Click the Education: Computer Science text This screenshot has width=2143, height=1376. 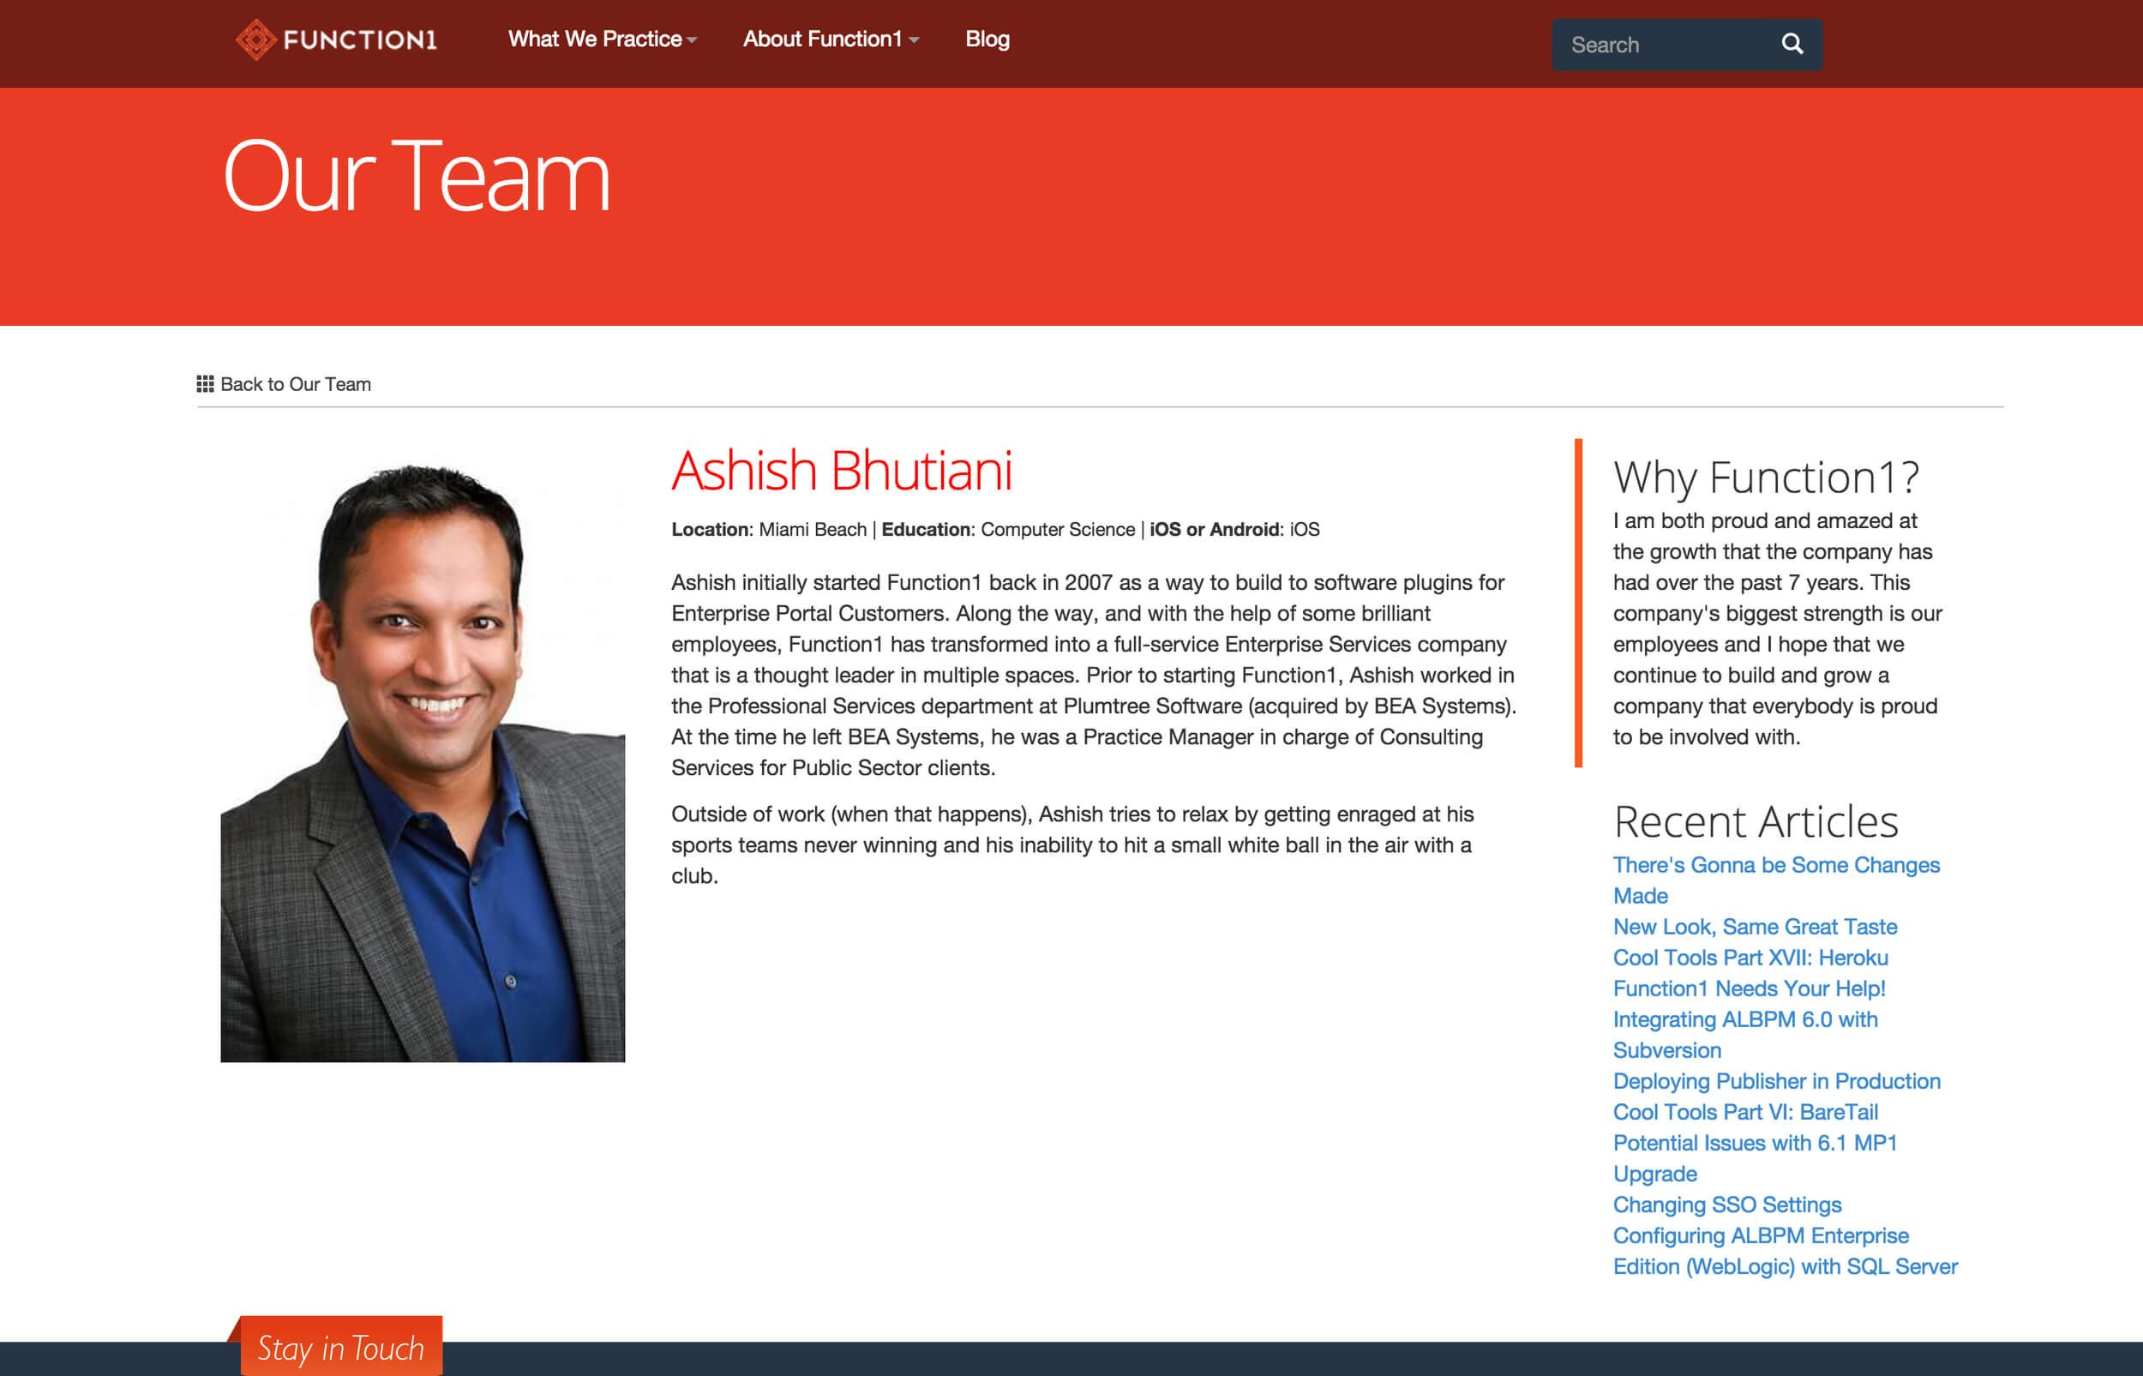(1007, 529)
